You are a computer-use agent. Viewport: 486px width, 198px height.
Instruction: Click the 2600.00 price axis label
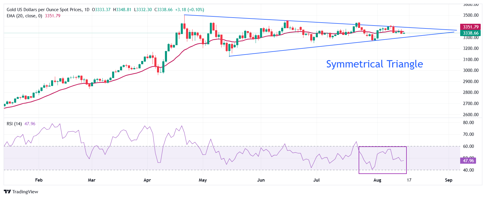[471, 115]
